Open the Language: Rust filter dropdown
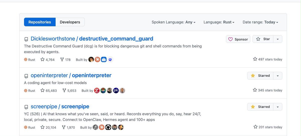 click(x=219, y=22)
